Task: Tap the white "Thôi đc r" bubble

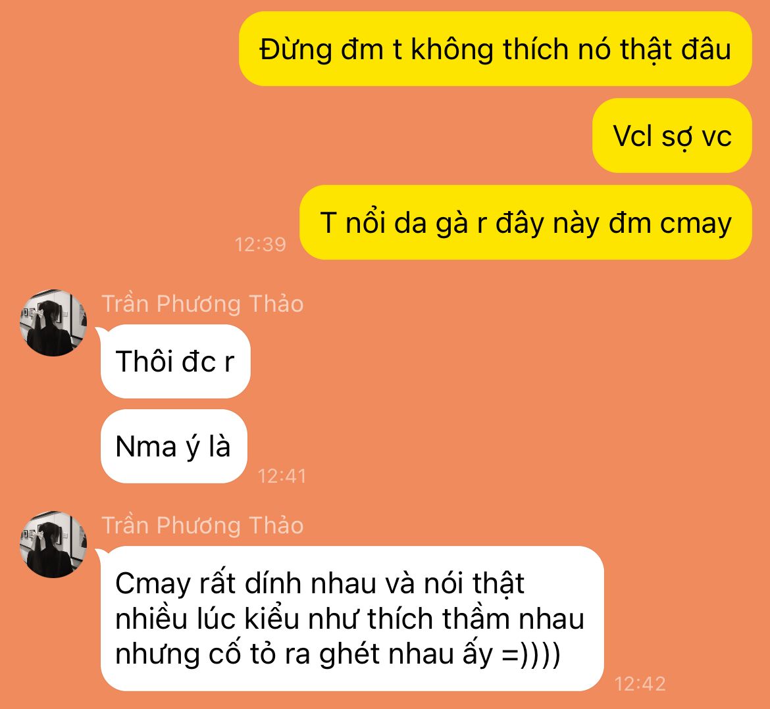Action: click(175, 361)
